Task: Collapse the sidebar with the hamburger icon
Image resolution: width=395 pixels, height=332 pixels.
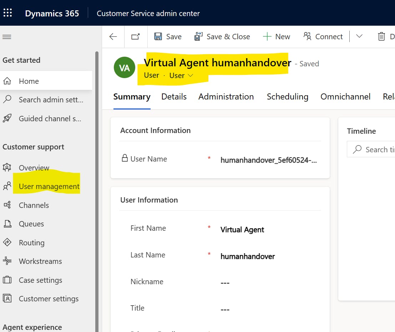Action: coord(7,37)
